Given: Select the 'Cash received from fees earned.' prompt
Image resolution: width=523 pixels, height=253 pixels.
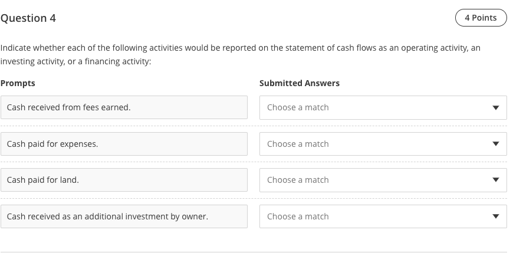Looking at the screenshot, I should point(124,108).
